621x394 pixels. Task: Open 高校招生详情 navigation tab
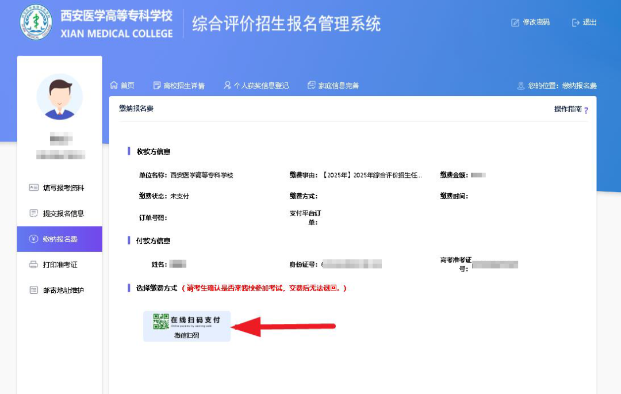(x=184, y=86)
